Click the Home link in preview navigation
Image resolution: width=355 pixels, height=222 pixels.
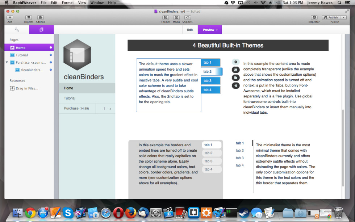click(87, 88)
